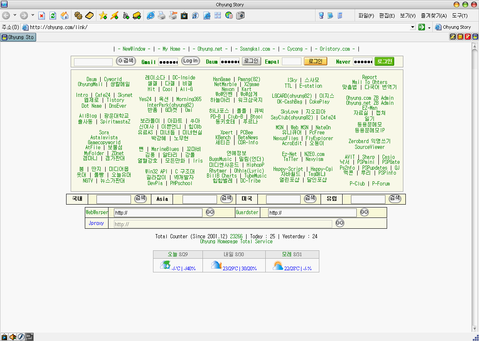This screenshot has height=341, width=479.
Task: Click the Forward navigation arrow icon
Action: pos(24,15)
